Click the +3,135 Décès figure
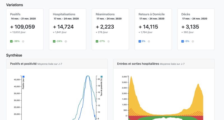The width and height of the screenshot is (224, 120). point(190,27)
